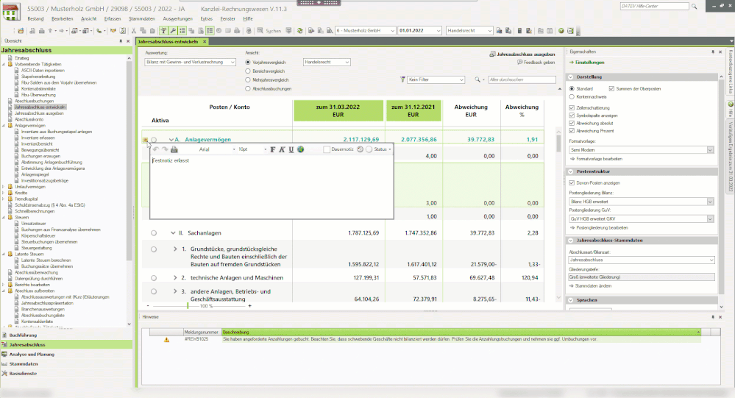Open the Stammdaten menu

[141, 18]
